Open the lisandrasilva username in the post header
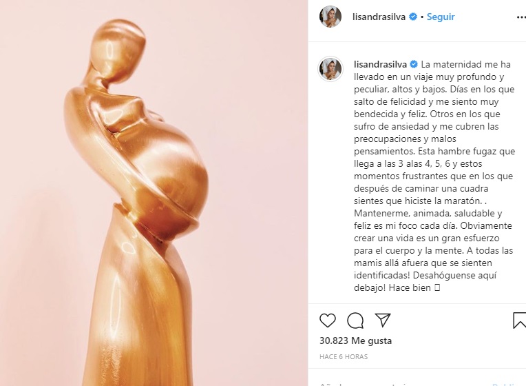 tap(379, 17)
